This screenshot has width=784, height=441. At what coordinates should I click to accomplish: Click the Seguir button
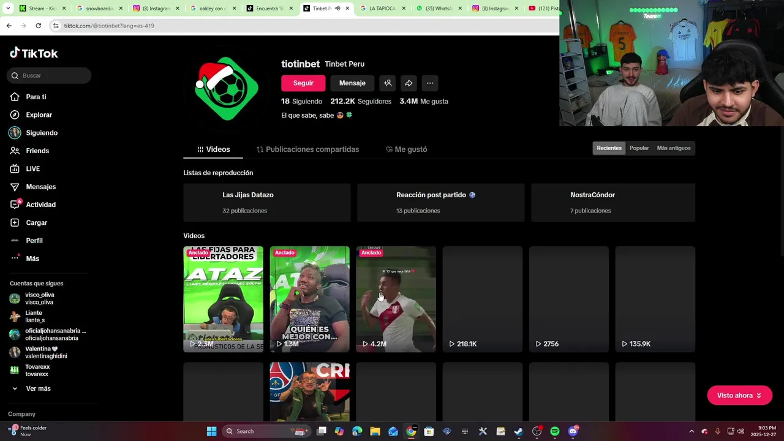[x=303, y=83]
